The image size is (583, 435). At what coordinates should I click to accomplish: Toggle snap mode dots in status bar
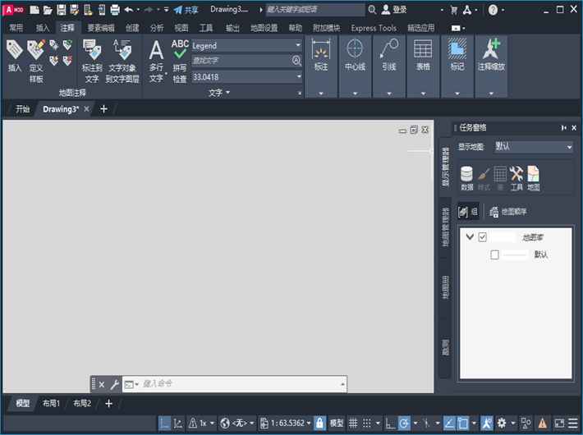[x=366, y=424]
